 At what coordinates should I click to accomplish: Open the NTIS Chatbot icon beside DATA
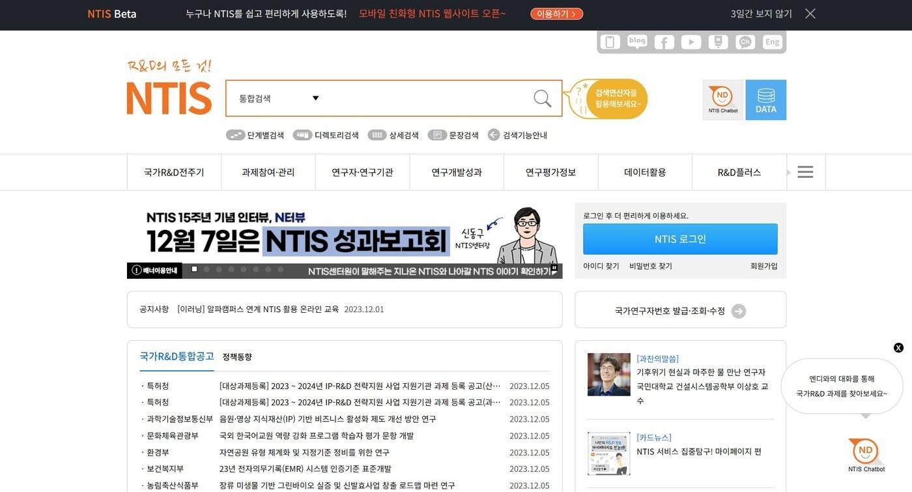click(x=723, y=100)
